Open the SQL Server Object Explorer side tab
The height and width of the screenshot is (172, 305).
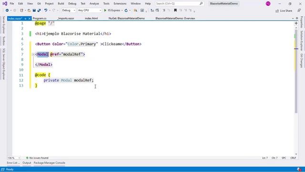(x=3, y=64)
